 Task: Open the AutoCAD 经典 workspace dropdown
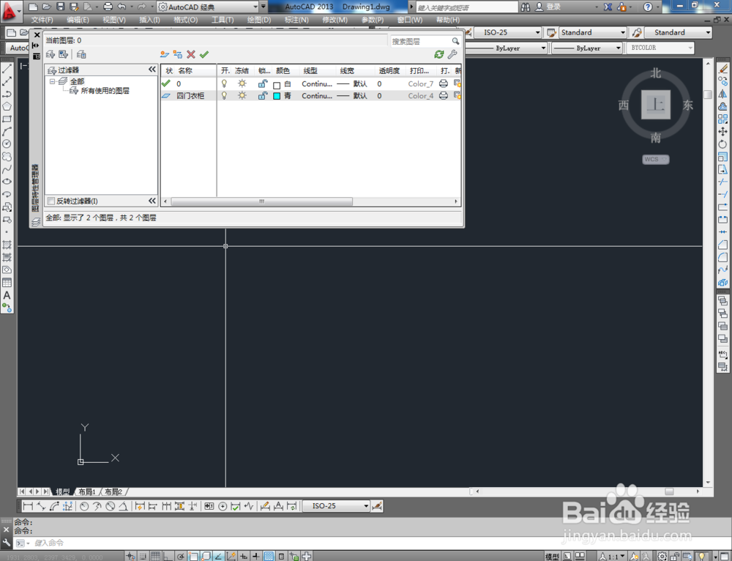point(255,7)
